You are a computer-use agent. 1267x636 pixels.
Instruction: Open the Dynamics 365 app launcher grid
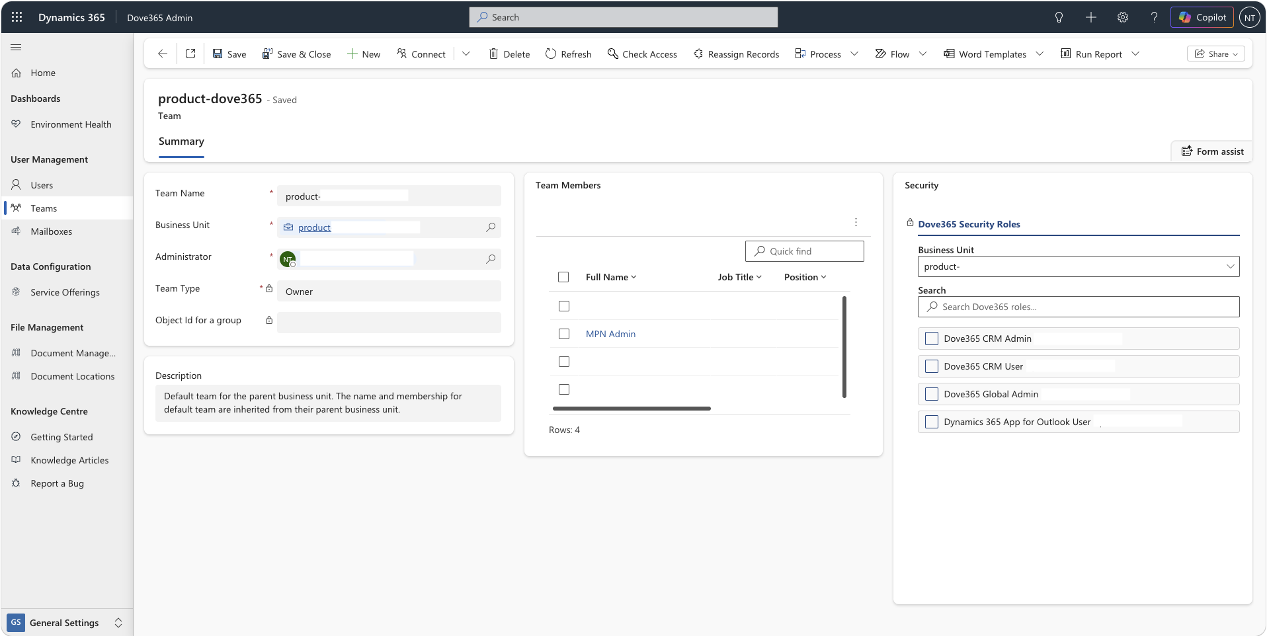point(17,17)
